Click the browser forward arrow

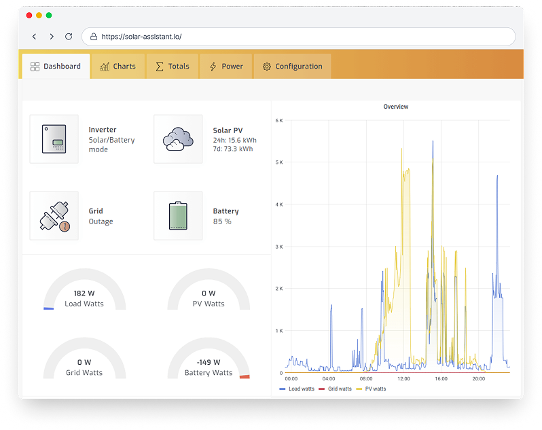click(52, 37)
